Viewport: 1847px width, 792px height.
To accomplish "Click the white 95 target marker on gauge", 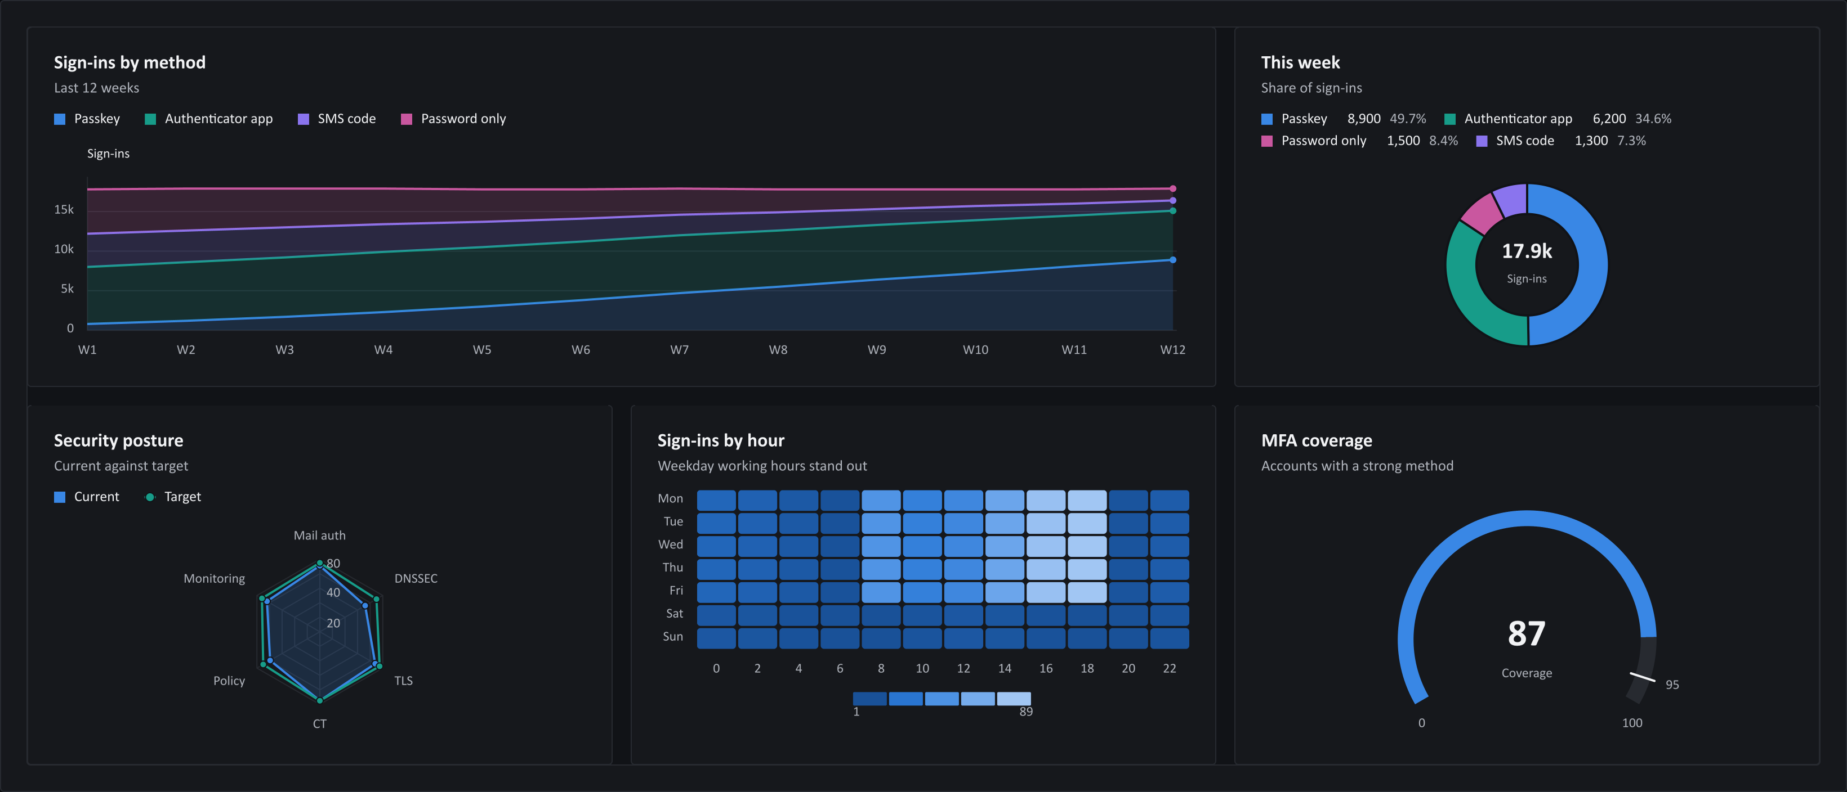I will click(x=1642, y=677).
